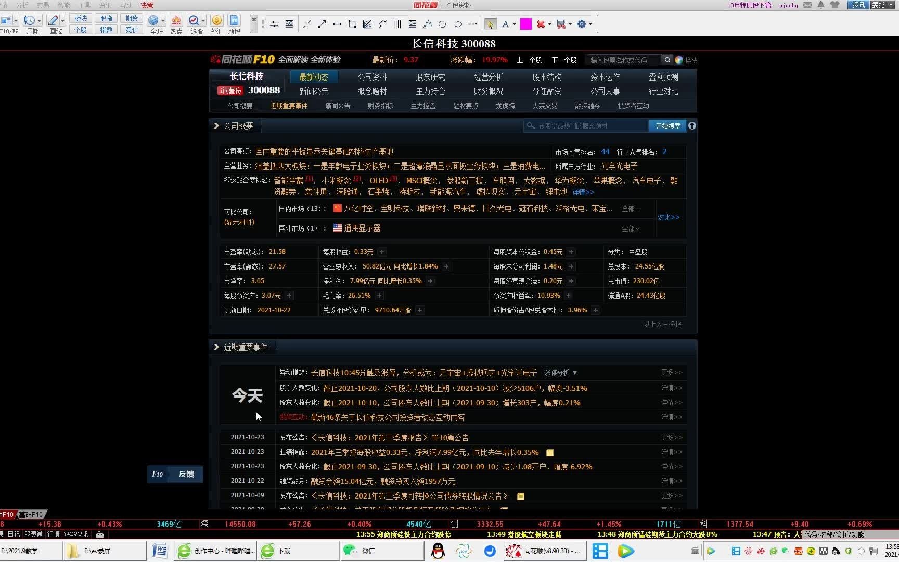Select the wave line drawing tool
The height and width of the screenshot is (562, 899).
coord(428,24)
